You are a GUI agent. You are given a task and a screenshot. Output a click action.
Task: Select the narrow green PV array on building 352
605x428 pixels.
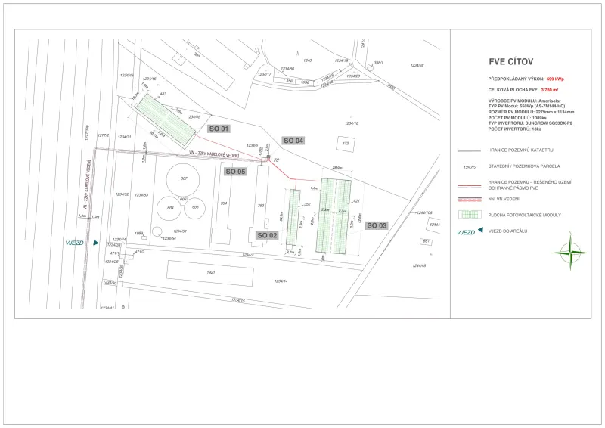pos(293,217)
